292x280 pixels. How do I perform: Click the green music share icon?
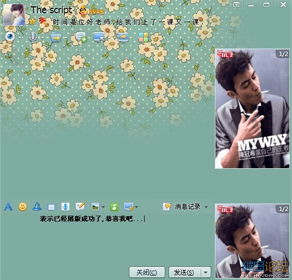pyautogui.click(x=114, y=207)
